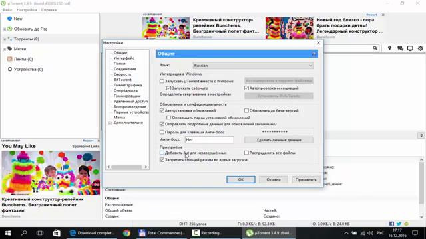Screen dimensions: 426x239
Task: Open the Windows Start button
Action: [x=8, y=233]
